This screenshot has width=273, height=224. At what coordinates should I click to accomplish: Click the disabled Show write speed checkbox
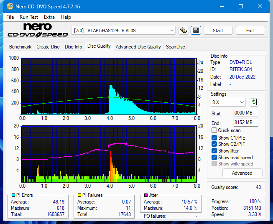point(214,164)
